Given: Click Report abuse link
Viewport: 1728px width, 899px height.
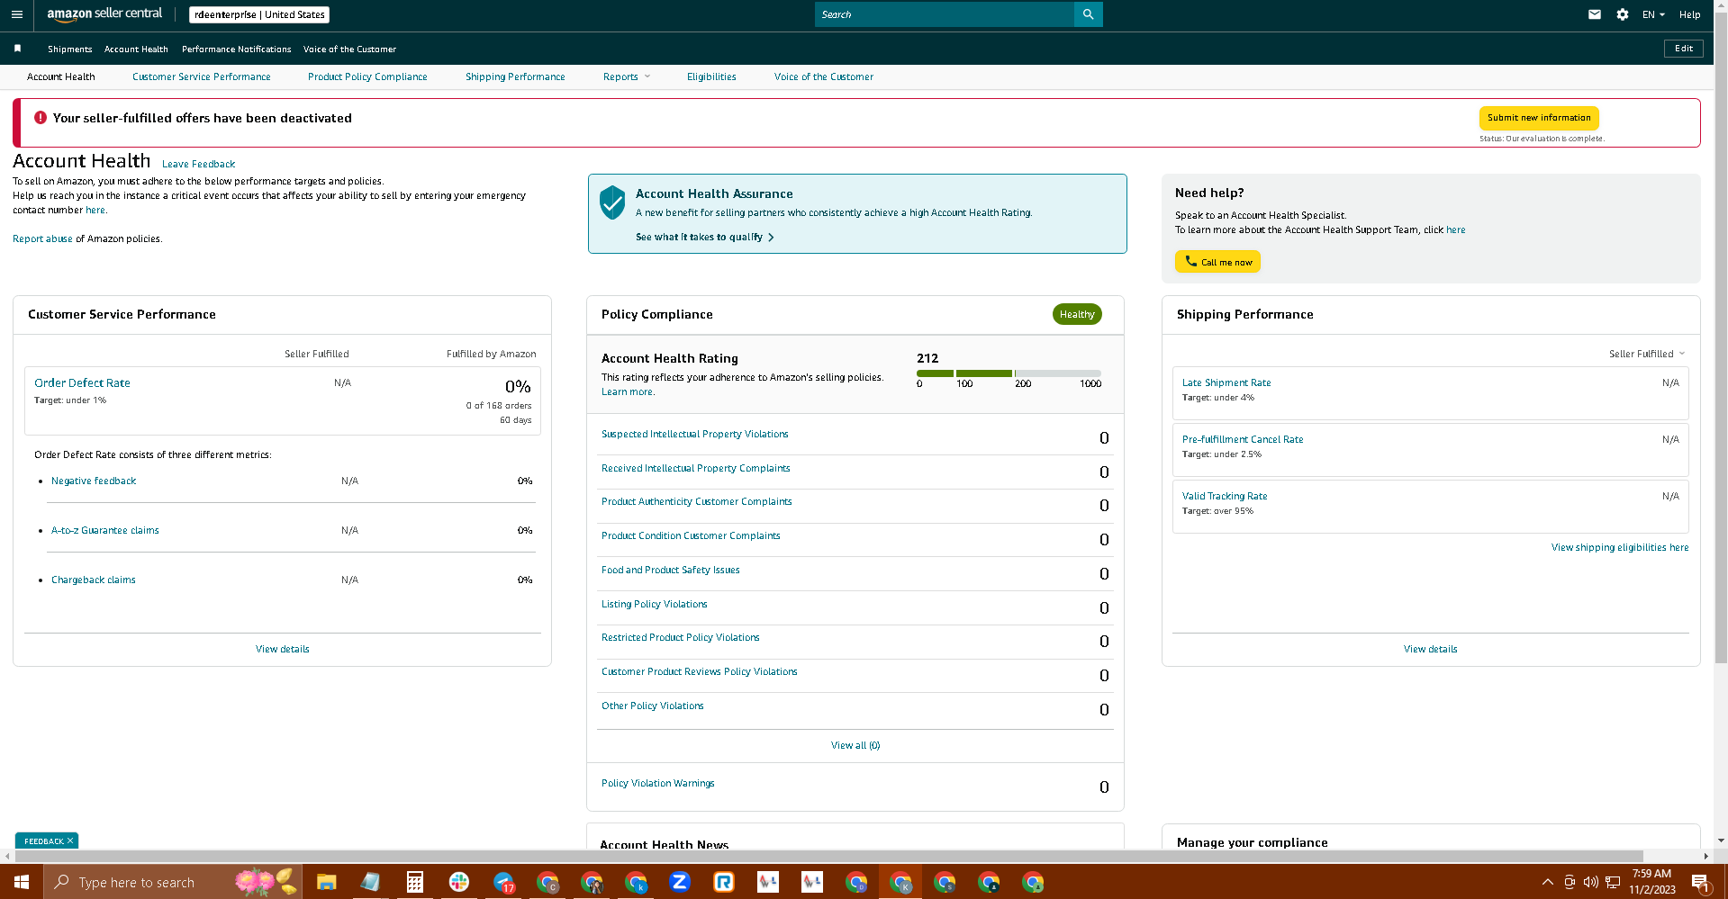Looking at the screenshot, I should tap(42, 239).
